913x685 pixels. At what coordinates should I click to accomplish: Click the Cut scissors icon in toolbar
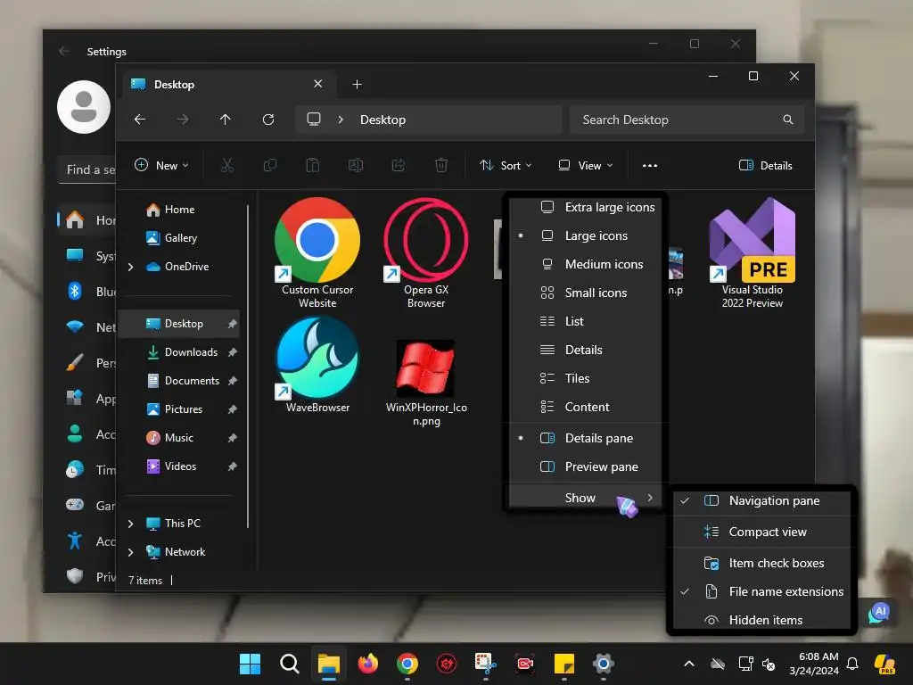pyautogui.click(x=227, y=165)
